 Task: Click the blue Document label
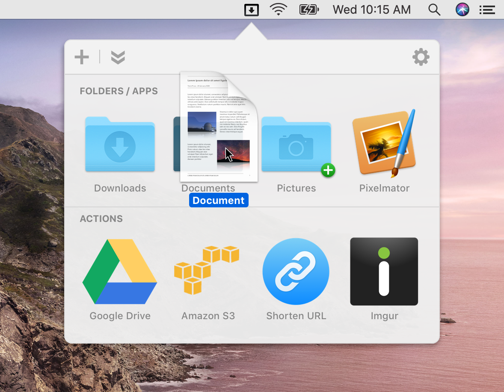click(219, 200)
